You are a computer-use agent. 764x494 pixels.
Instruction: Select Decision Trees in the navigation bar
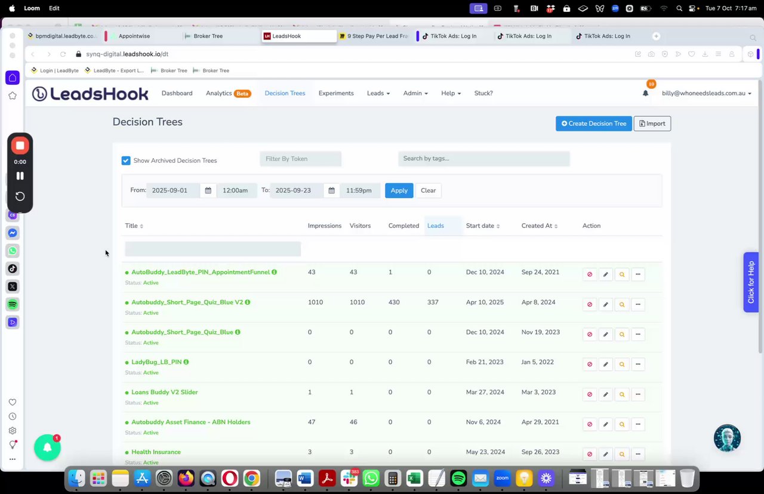[285, 93]
